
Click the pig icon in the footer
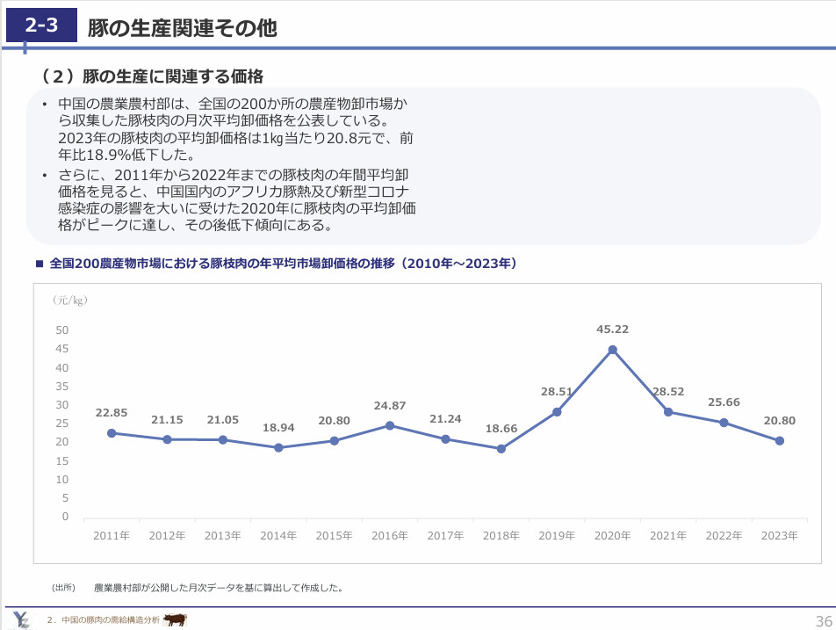[x=175, y=619]
